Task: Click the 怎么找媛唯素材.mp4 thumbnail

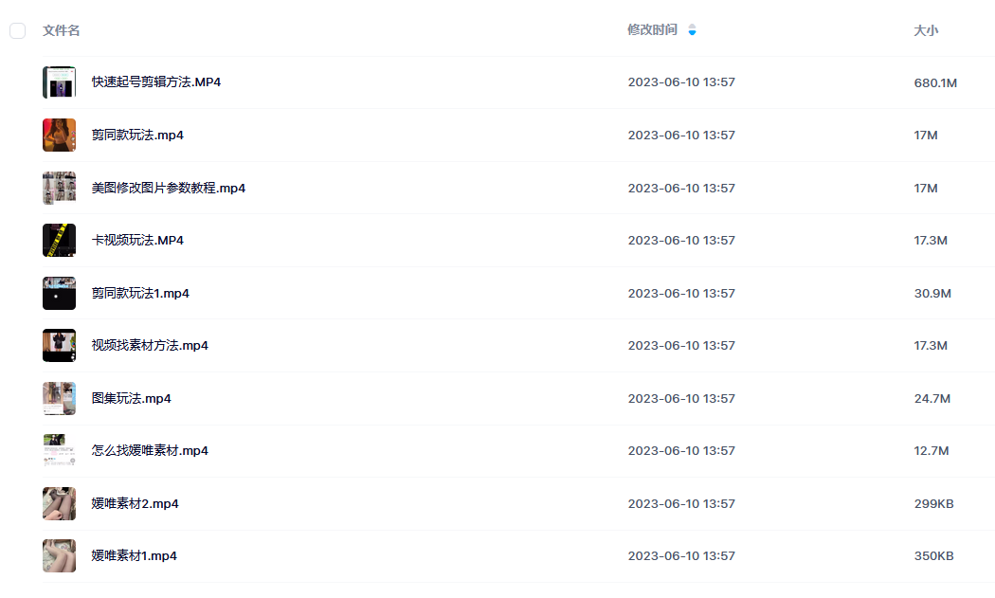Action: tap(59, 451)
